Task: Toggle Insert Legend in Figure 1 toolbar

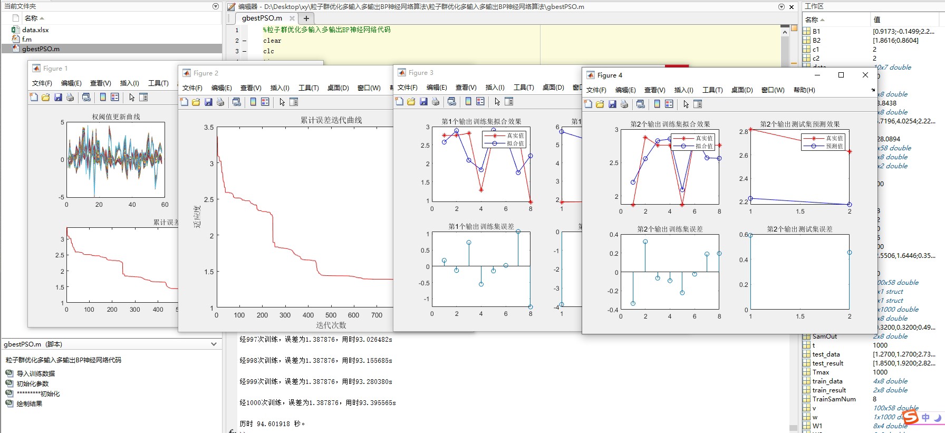Action: [115, 97]
